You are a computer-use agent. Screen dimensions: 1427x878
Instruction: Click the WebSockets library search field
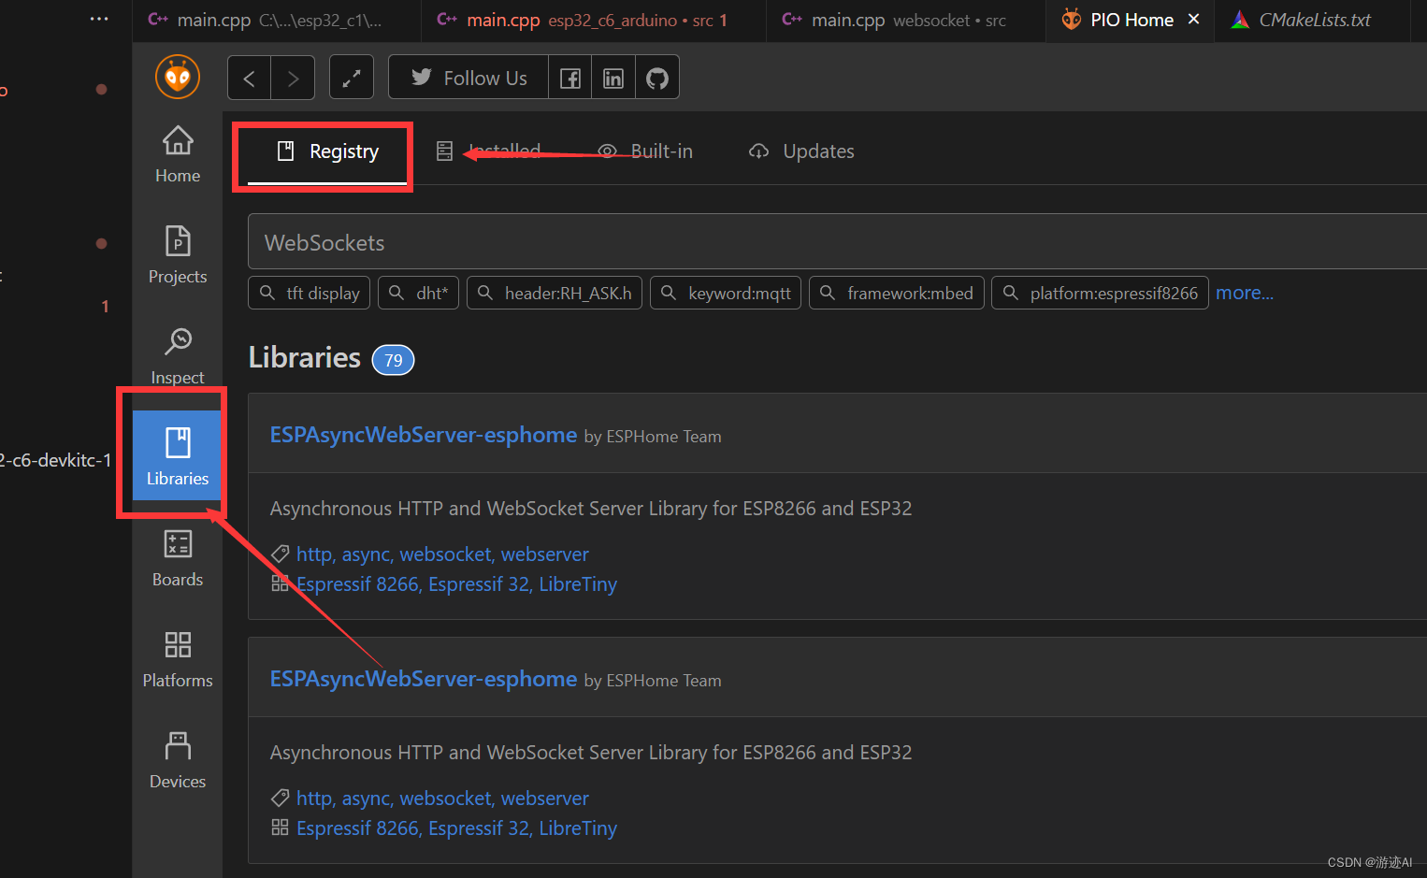[x=837, y=242]
